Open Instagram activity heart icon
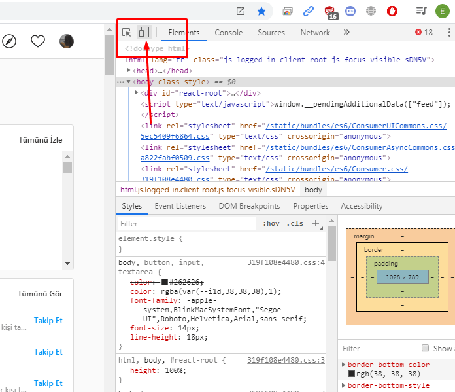 click(38, 41)
